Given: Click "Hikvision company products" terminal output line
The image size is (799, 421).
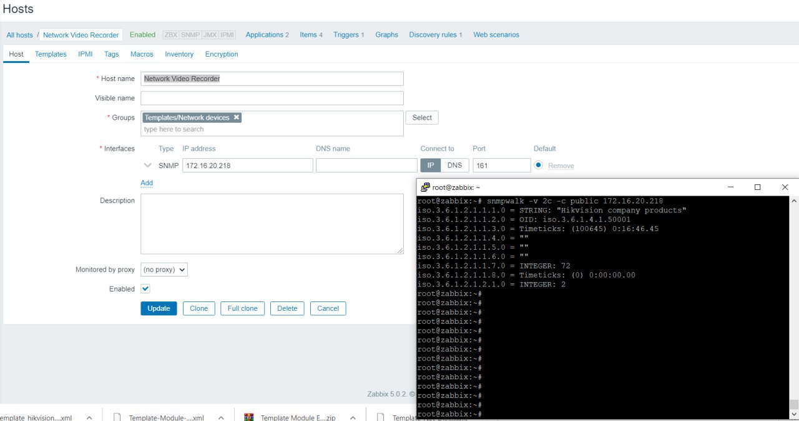Looking at the screenshot, I should (552, 210).
